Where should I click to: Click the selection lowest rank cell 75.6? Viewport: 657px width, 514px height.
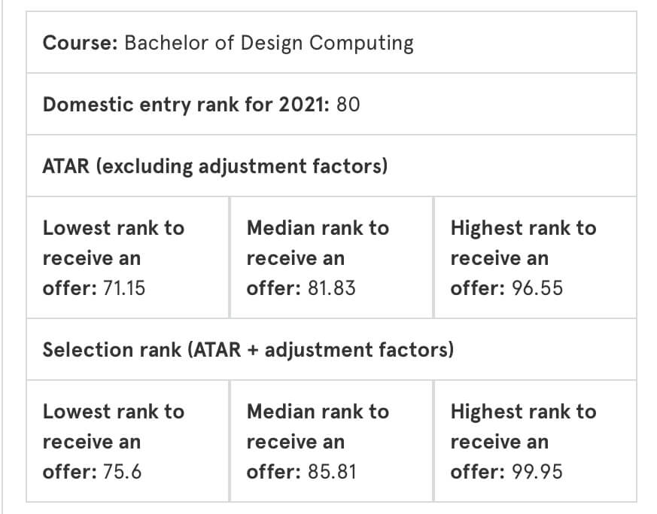[128, 441]
